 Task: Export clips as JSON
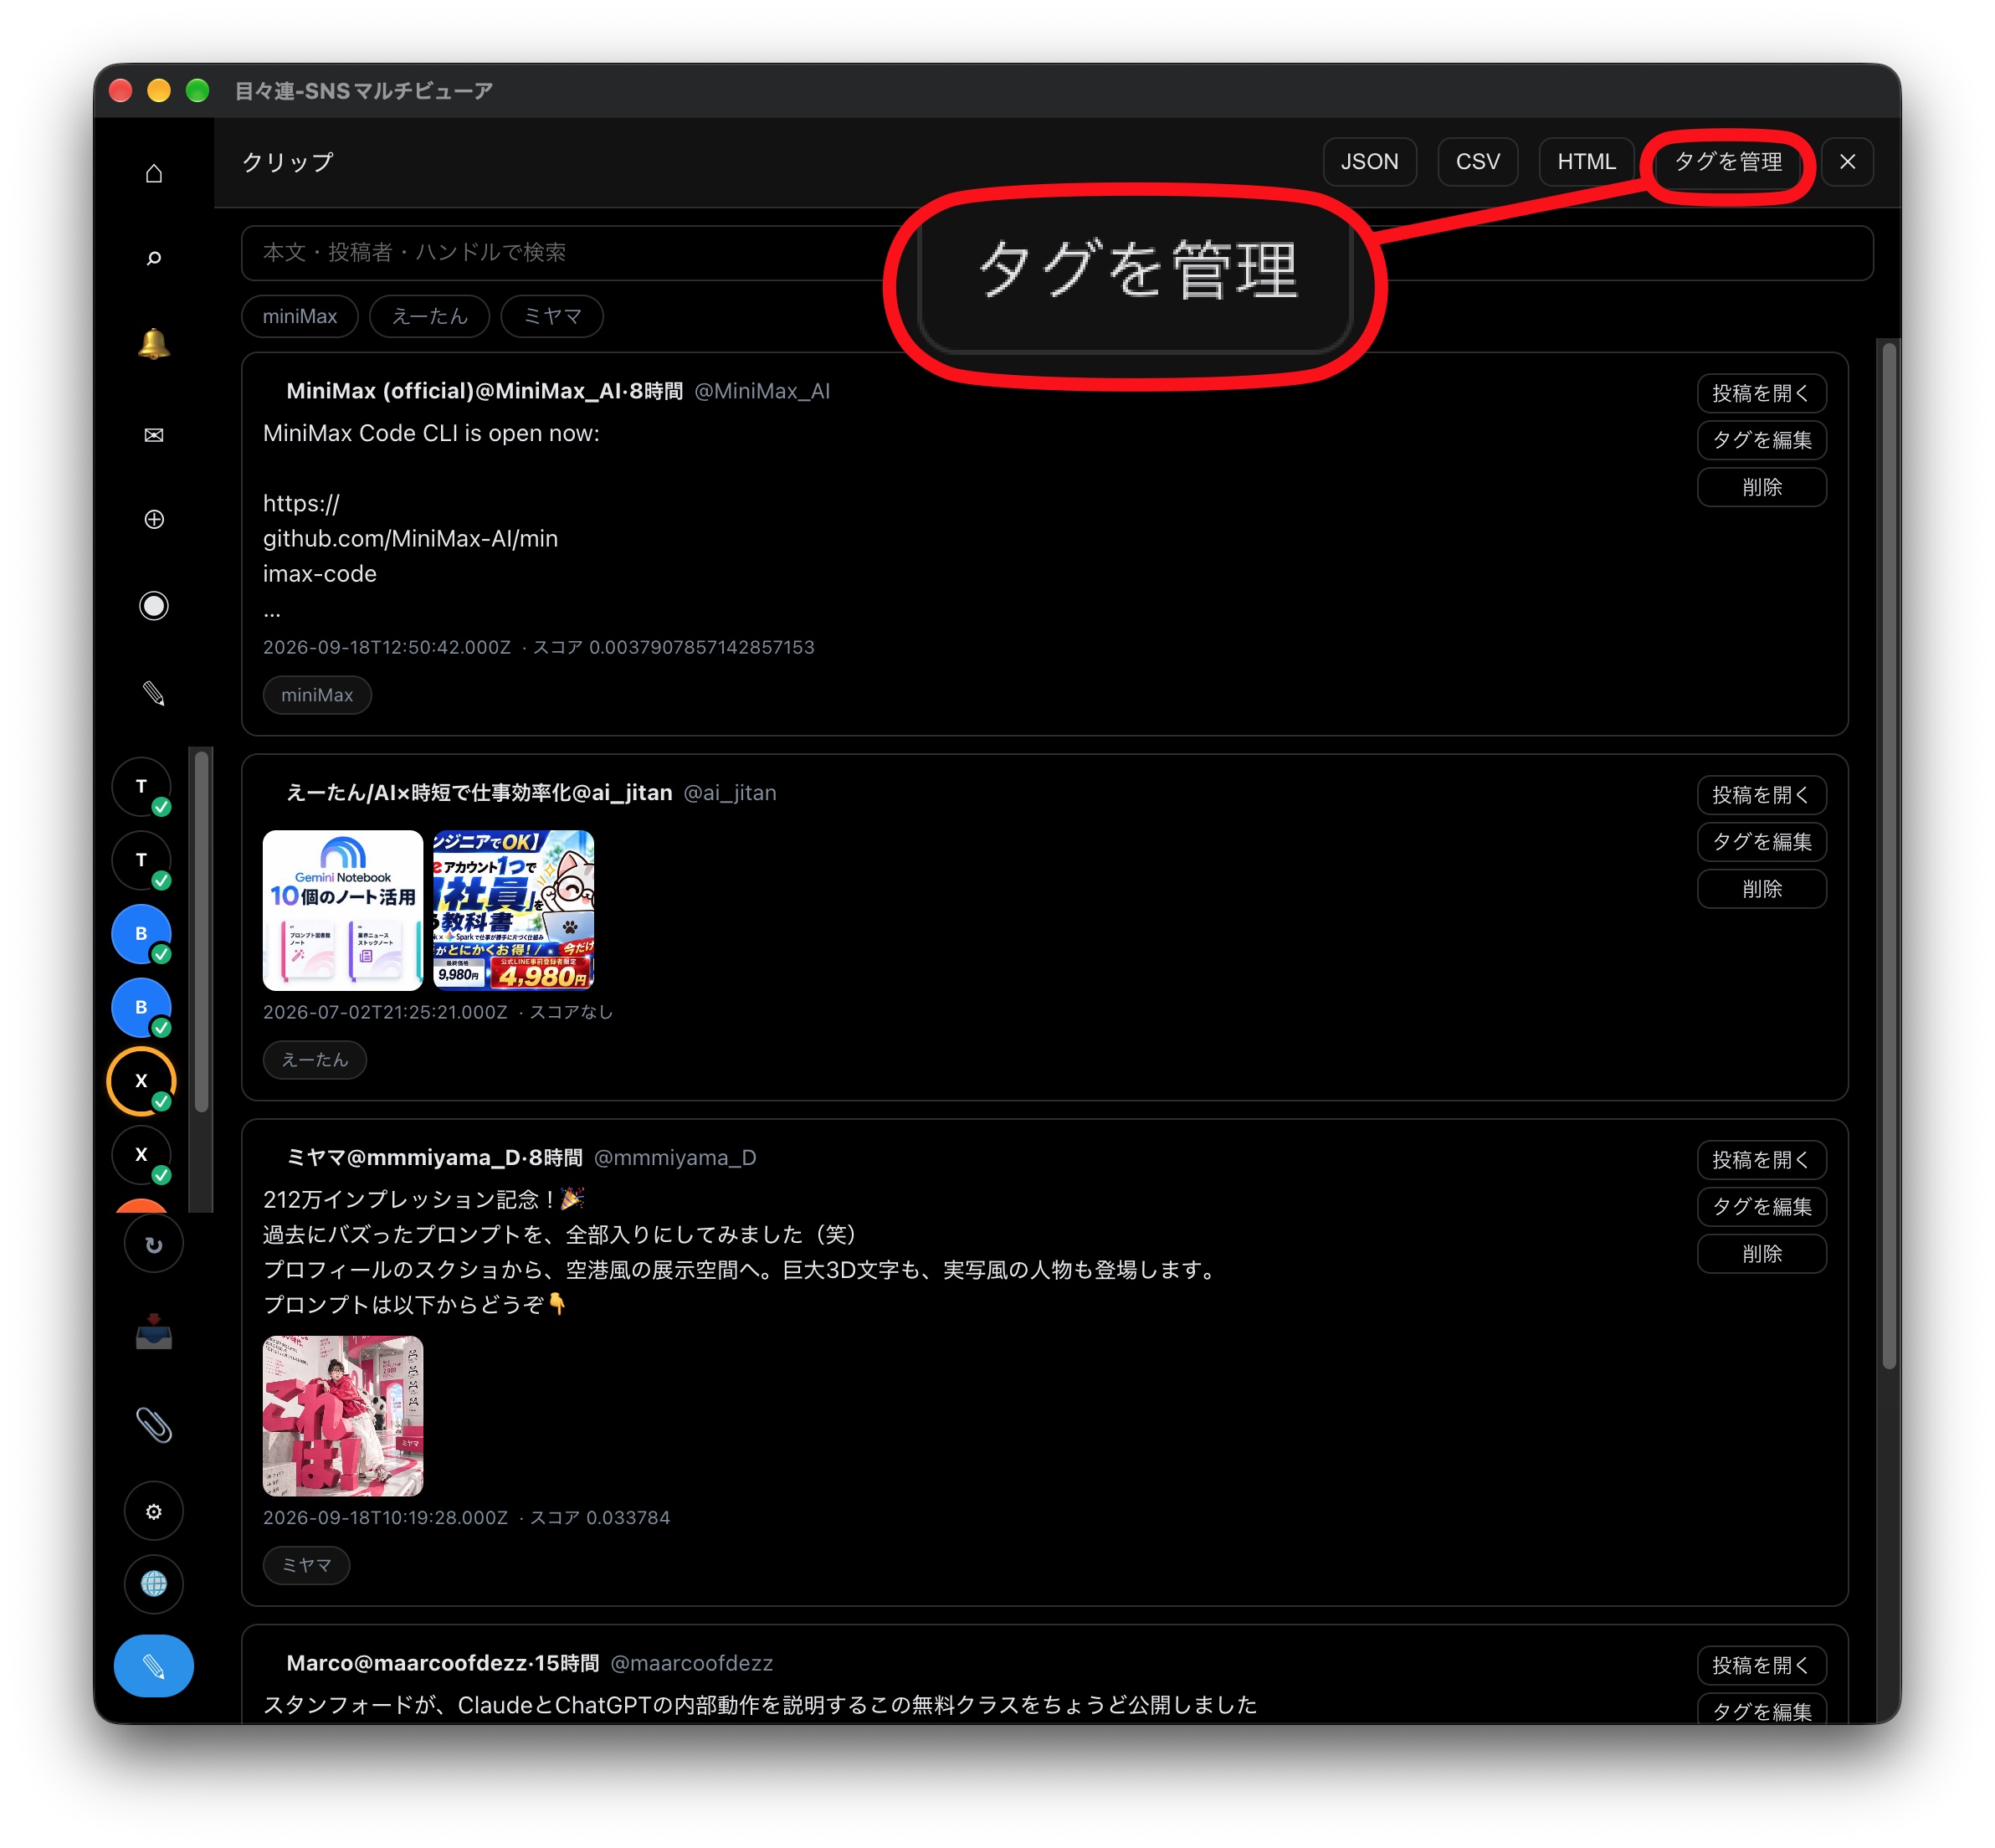pyautogui.click(x=1369, y=162)
